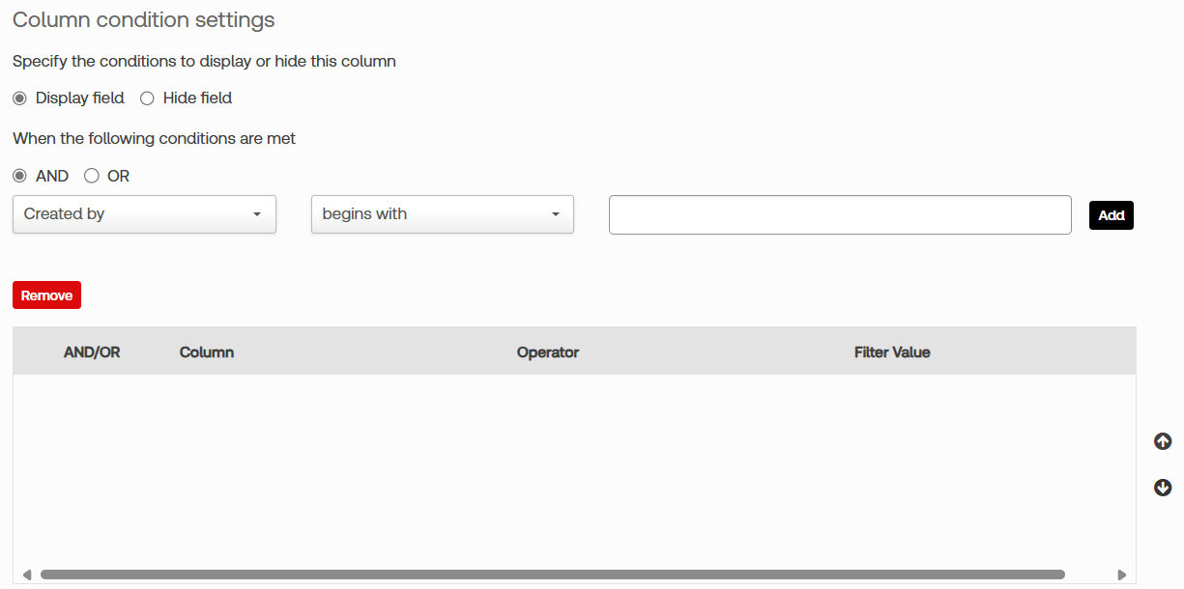
Task: Click the move down arrow icon
Action: click(x=1163, y=488)
